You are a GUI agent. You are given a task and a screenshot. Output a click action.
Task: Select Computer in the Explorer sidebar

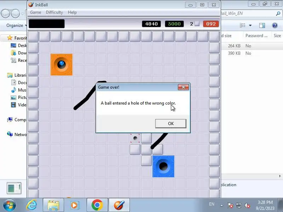pyautogui.click(x=17, y=120)
